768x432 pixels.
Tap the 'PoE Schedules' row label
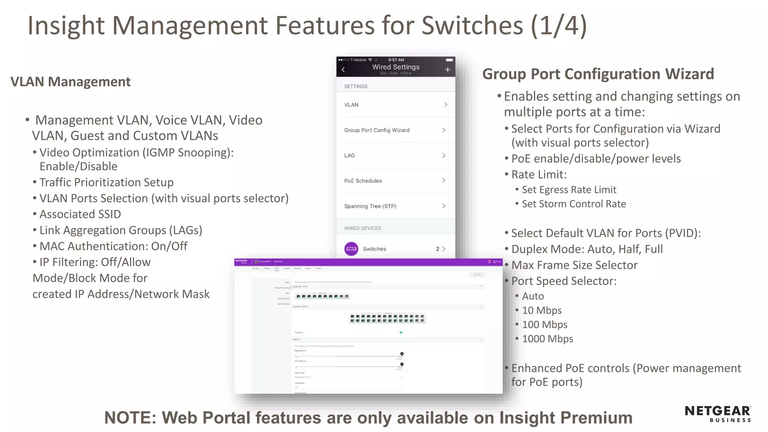[363, 181]
